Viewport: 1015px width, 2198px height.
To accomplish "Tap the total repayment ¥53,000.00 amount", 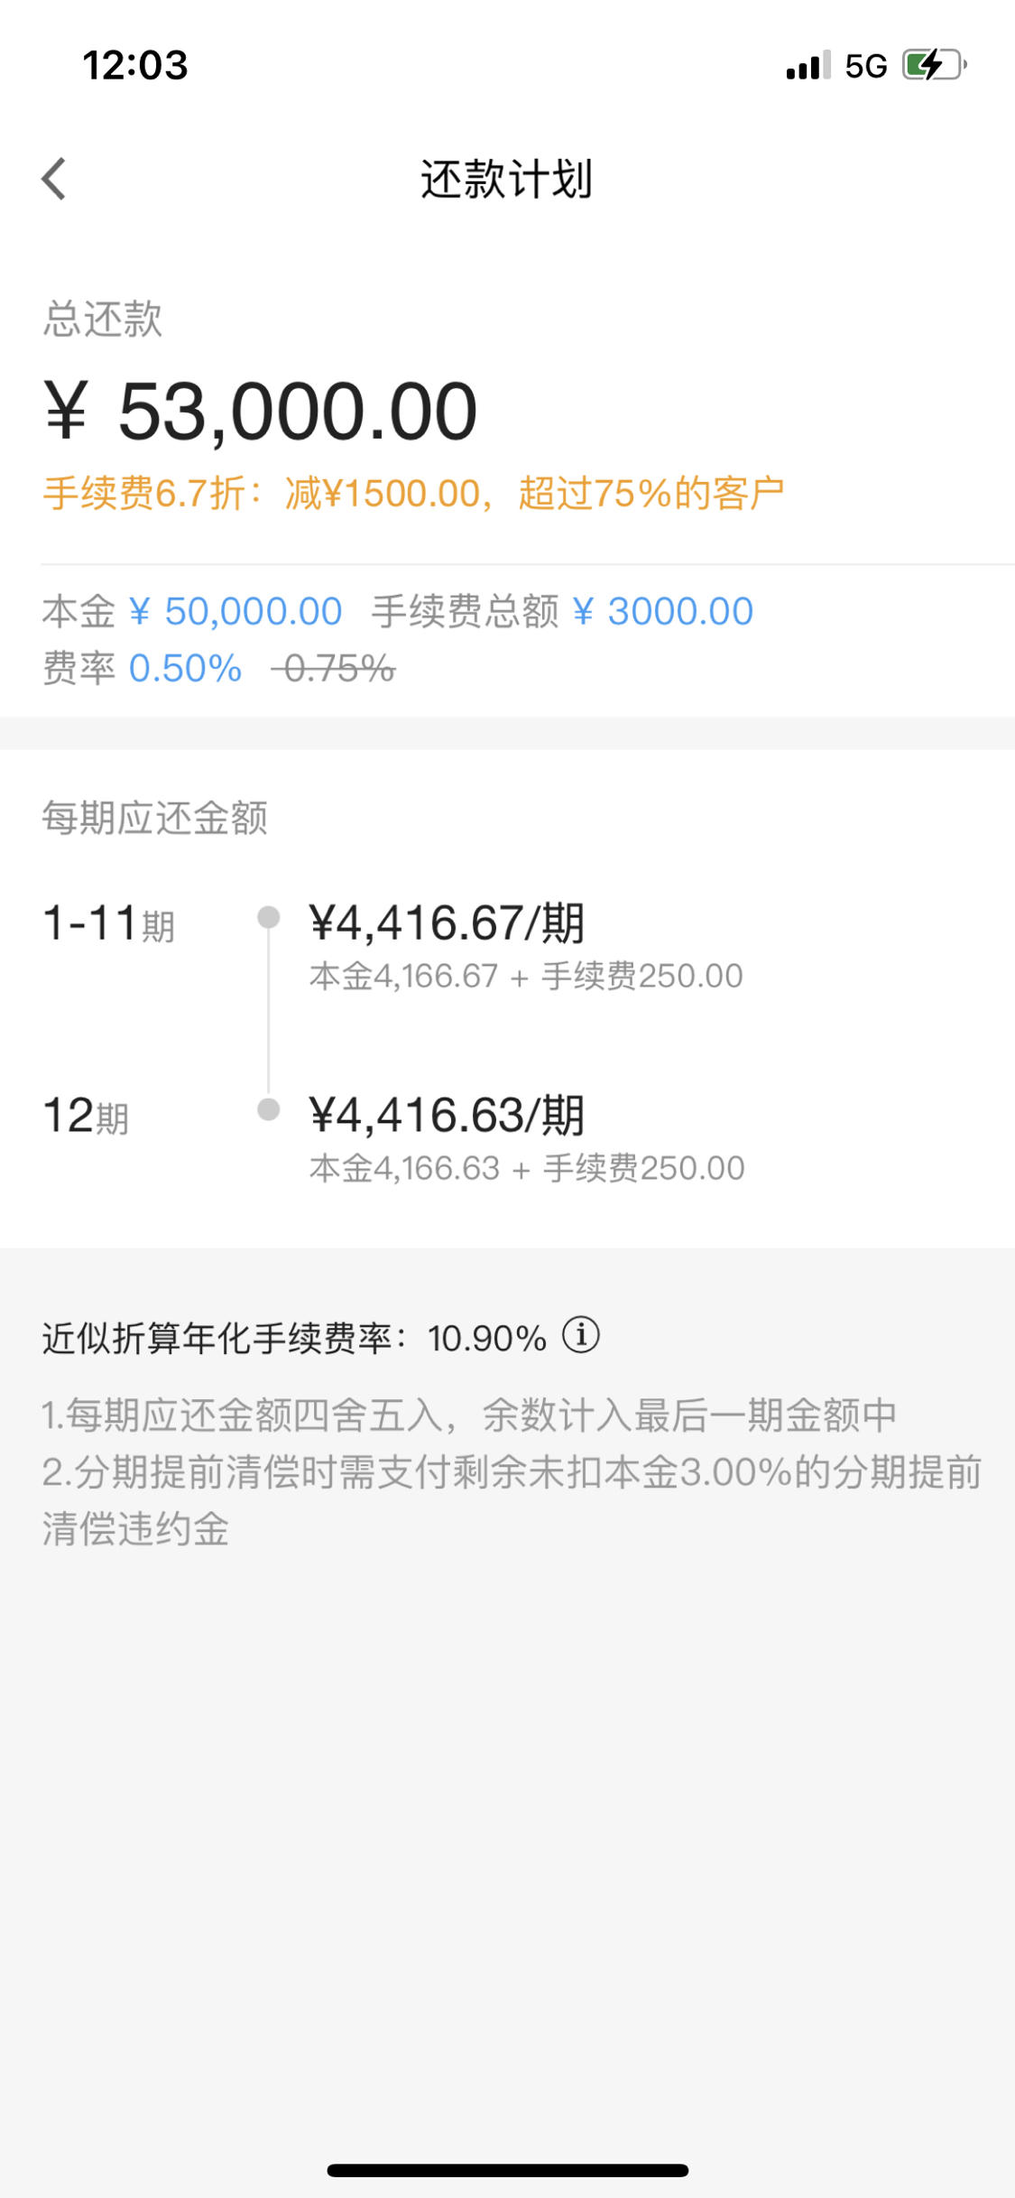I will pos(261,412).
